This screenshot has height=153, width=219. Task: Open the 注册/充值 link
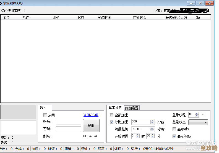coord(91,115)
